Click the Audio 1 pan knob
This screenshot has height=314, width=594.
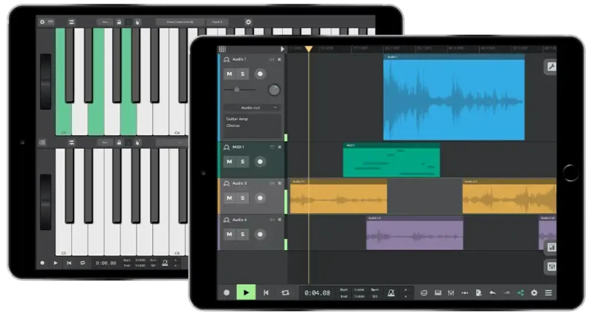274,90
